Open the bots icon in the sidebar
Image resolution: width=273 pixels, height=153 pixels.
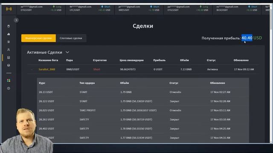tap(9, 26)
